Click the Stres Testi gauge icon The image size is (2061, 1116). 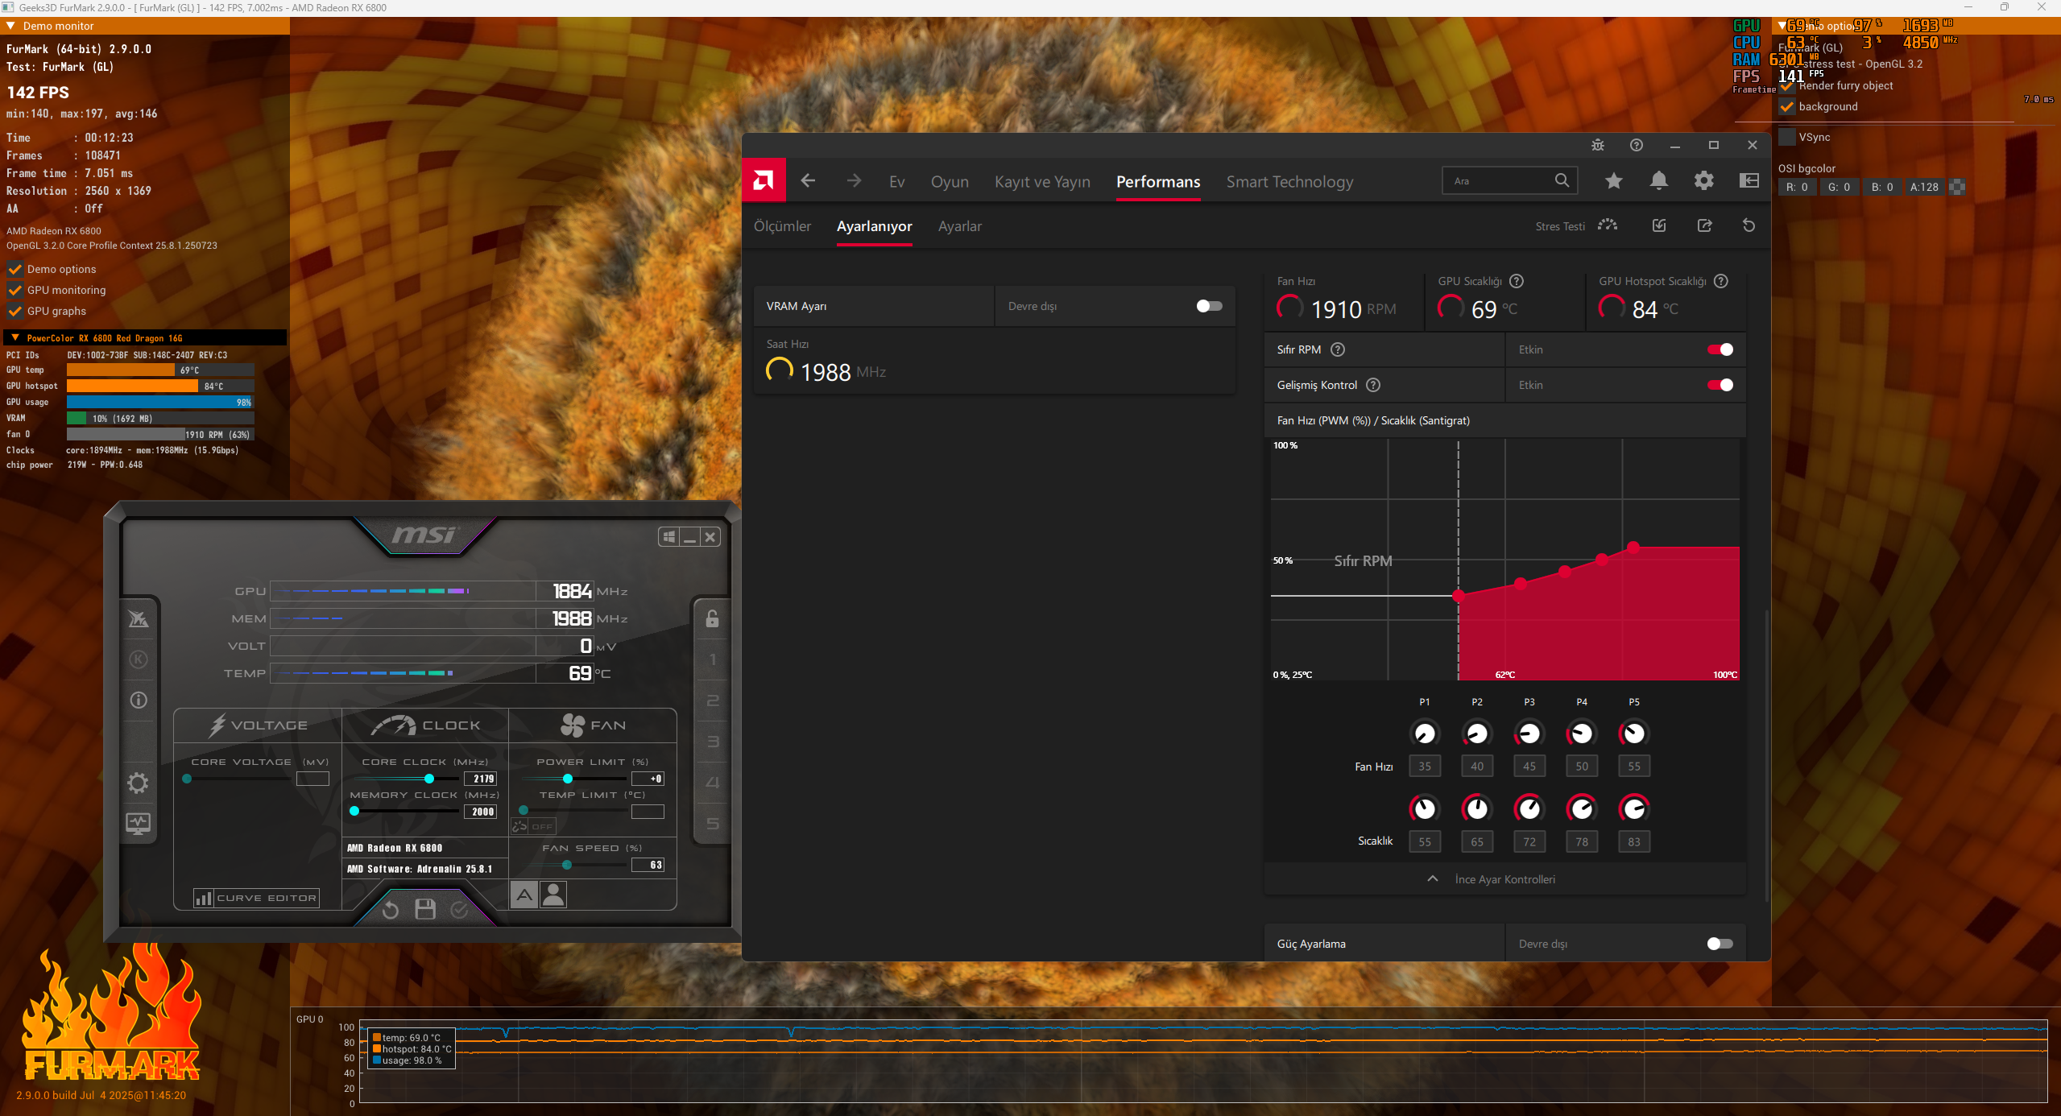1608,225
